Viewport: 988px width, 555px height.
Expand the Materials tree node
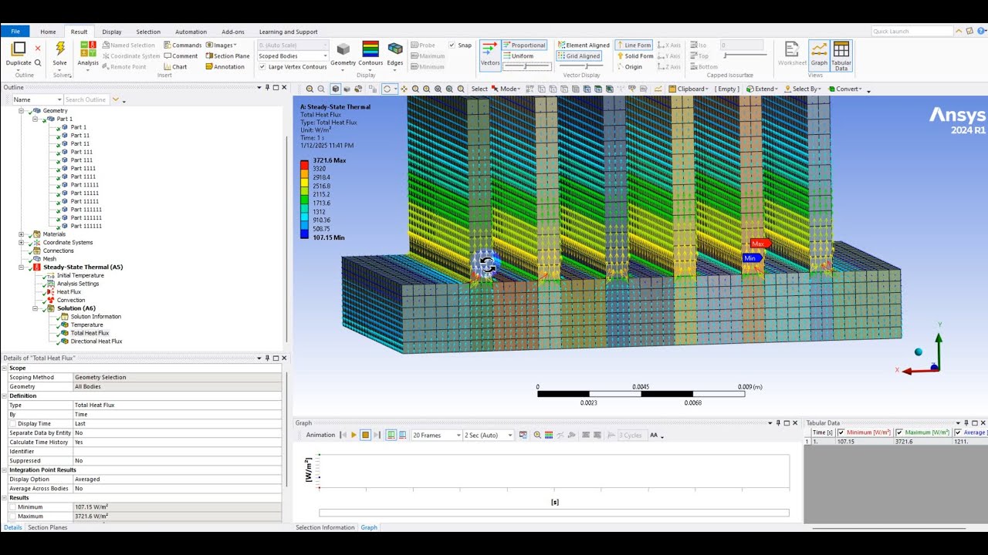22,234
